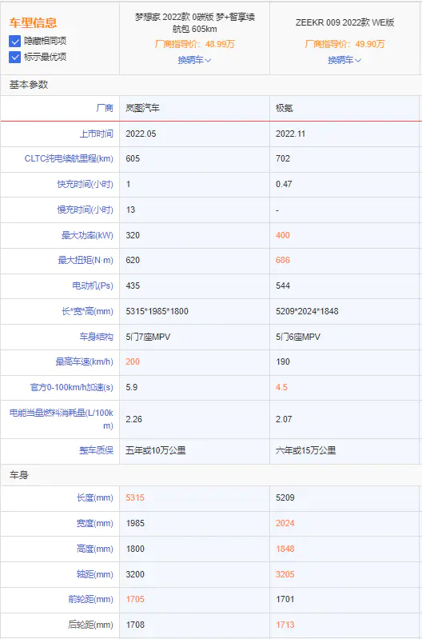Select the CLTC纯电续航里程(km) label
Screen dimensions: 422x639
pos(69,158)
